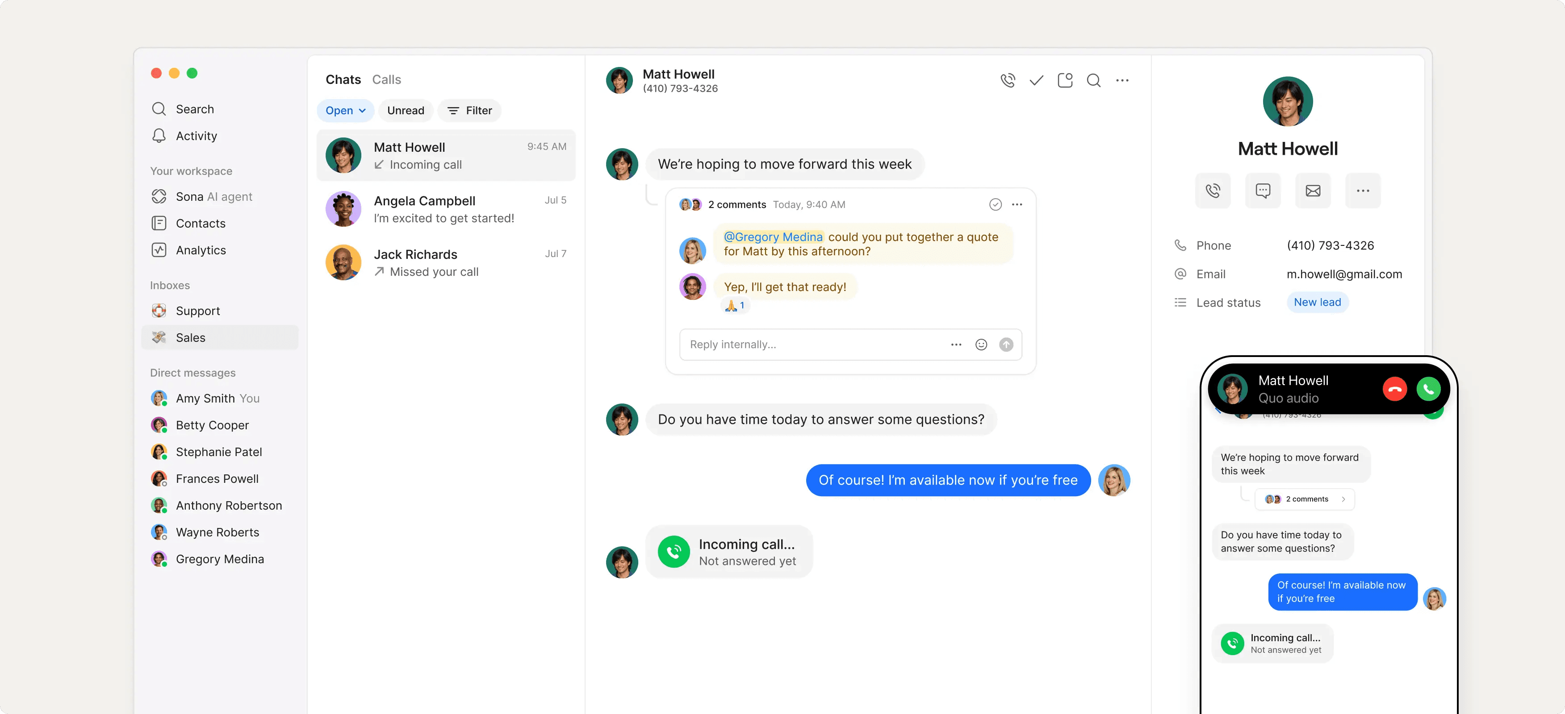
Task: Open the Open status dropdown
Action: click(345, 111)
